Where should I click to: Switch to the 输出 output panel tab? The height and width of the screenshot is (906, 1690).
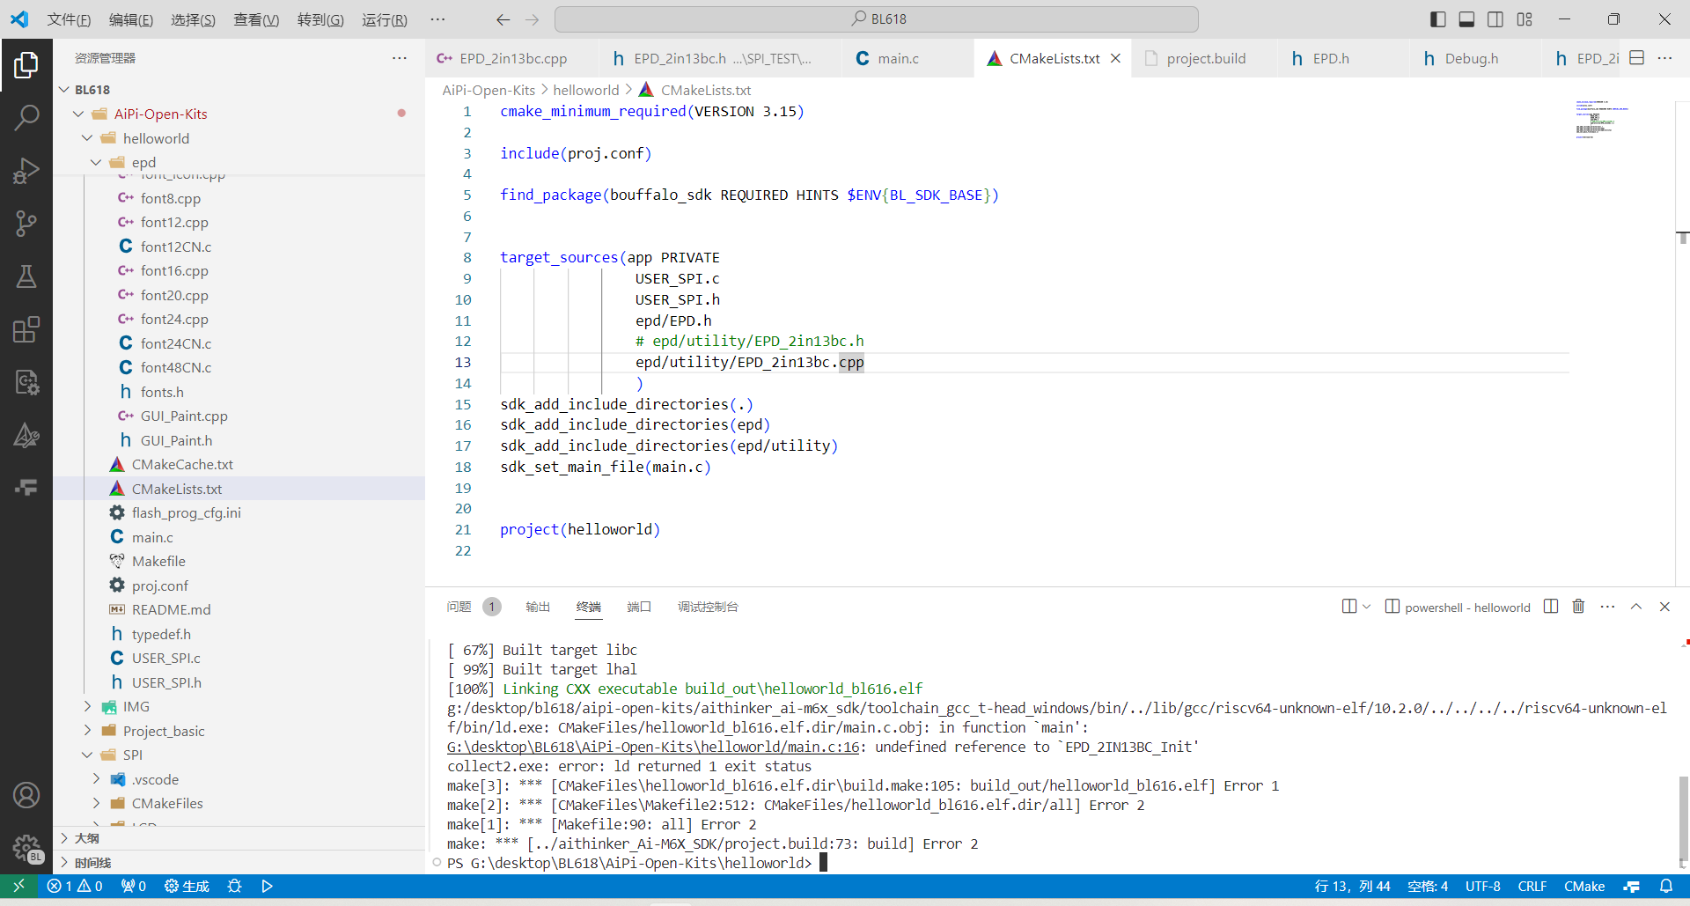point(538,607)
